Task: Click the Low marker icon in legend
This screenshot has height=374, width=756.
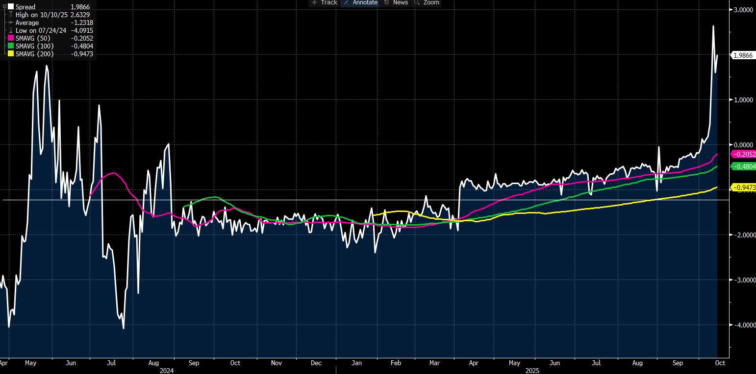Action: point(11,30)
